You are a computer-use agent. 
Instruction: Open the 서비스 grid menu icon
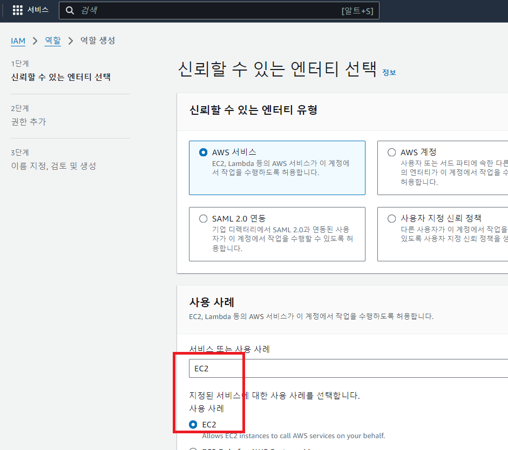click(x=17, y=10)
